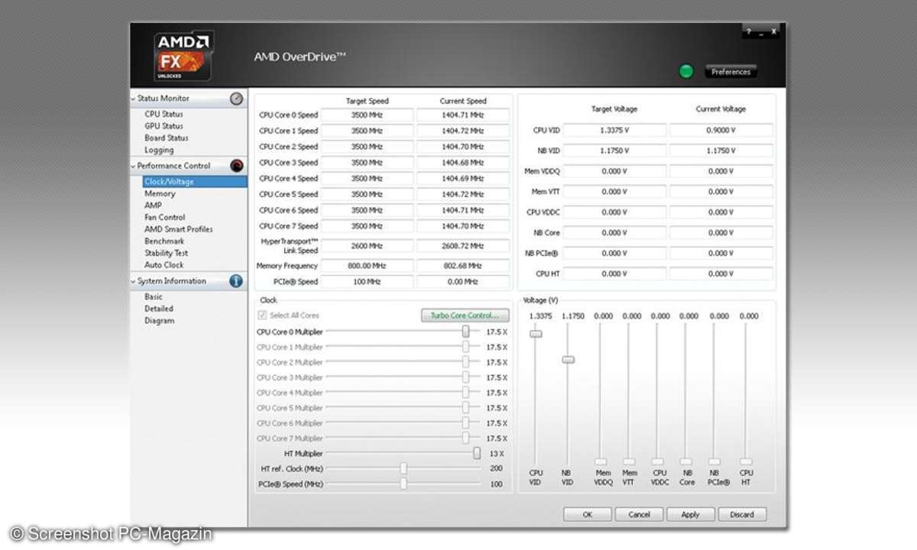Click the AMD FX Unlocked logo
Image resolution: width=917 pixels, height=550 pixels.
183,56
